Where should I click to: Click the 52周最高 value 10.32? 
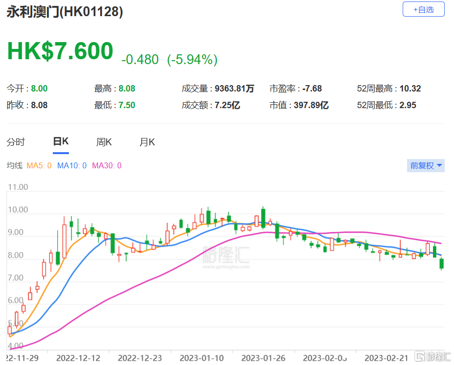pyautogui.click(x=410, y=89)
